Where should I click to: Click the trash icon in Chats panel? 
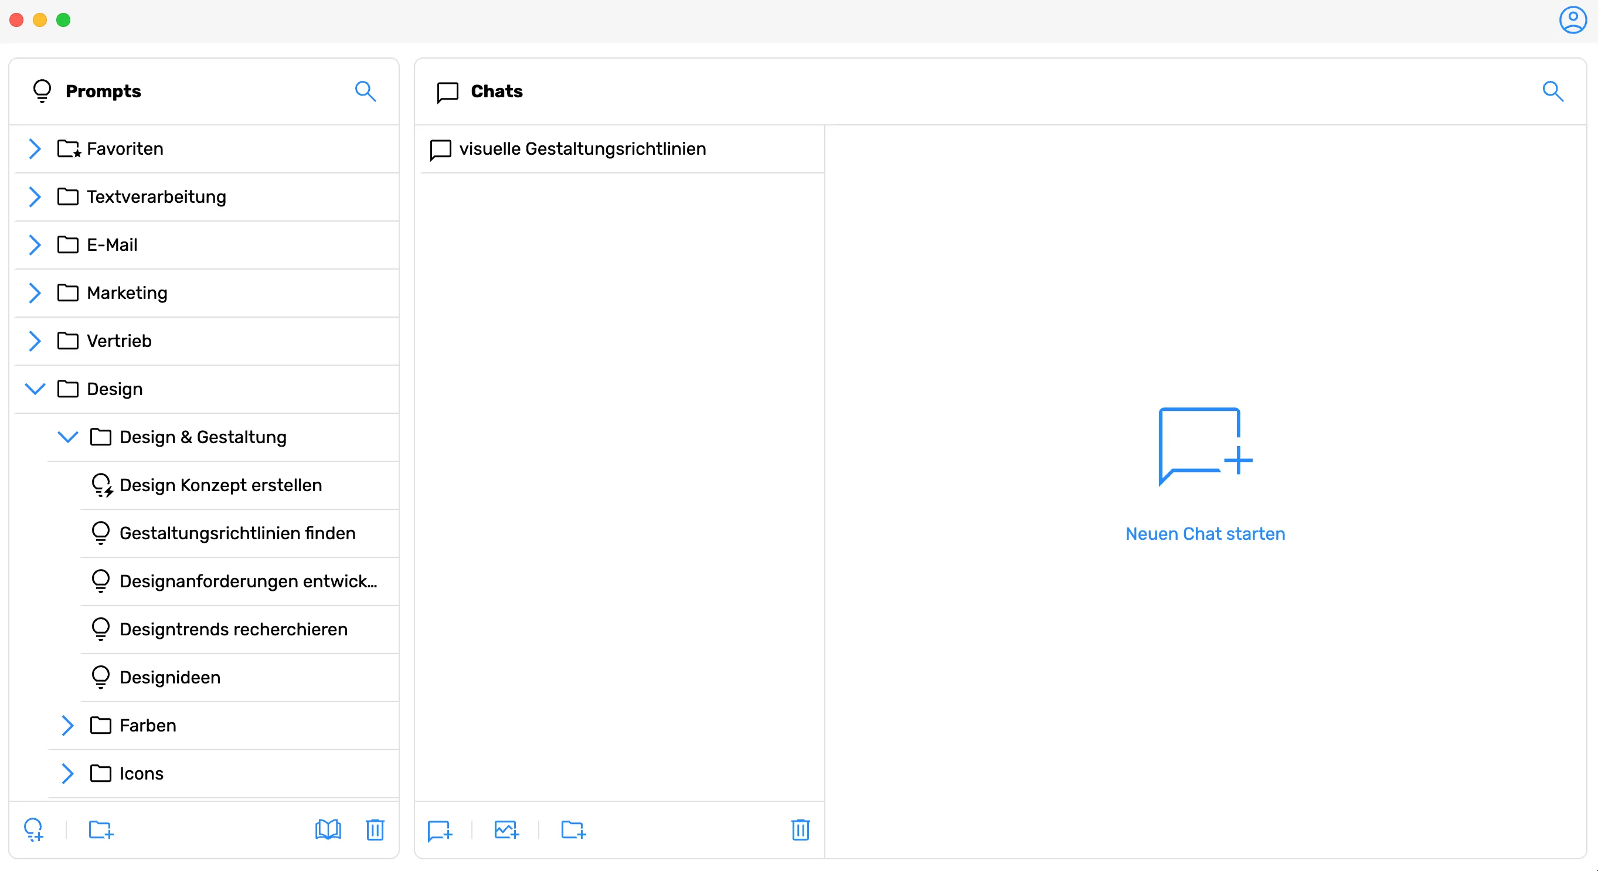(800, 829)
